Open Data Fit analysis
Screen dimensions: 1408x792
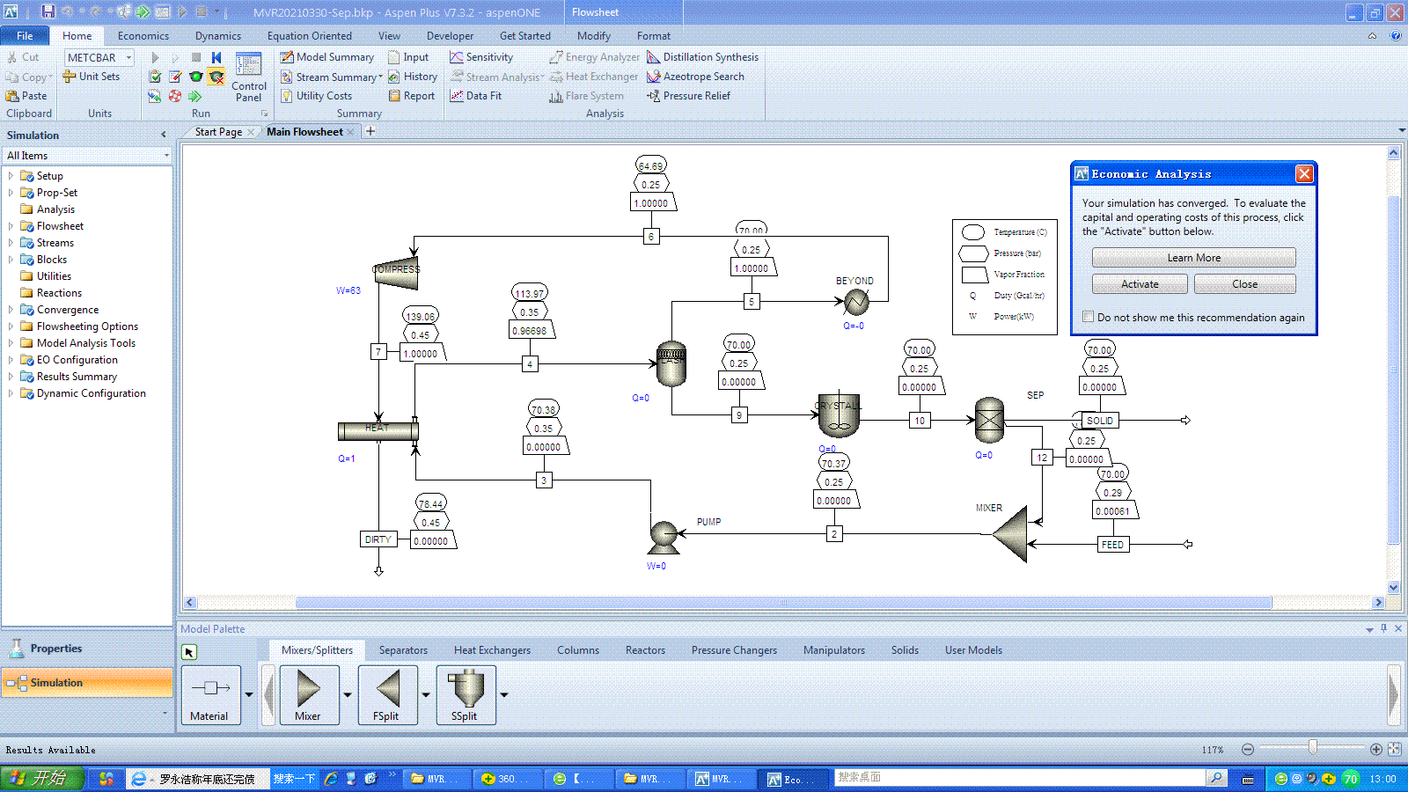point(476,96)
